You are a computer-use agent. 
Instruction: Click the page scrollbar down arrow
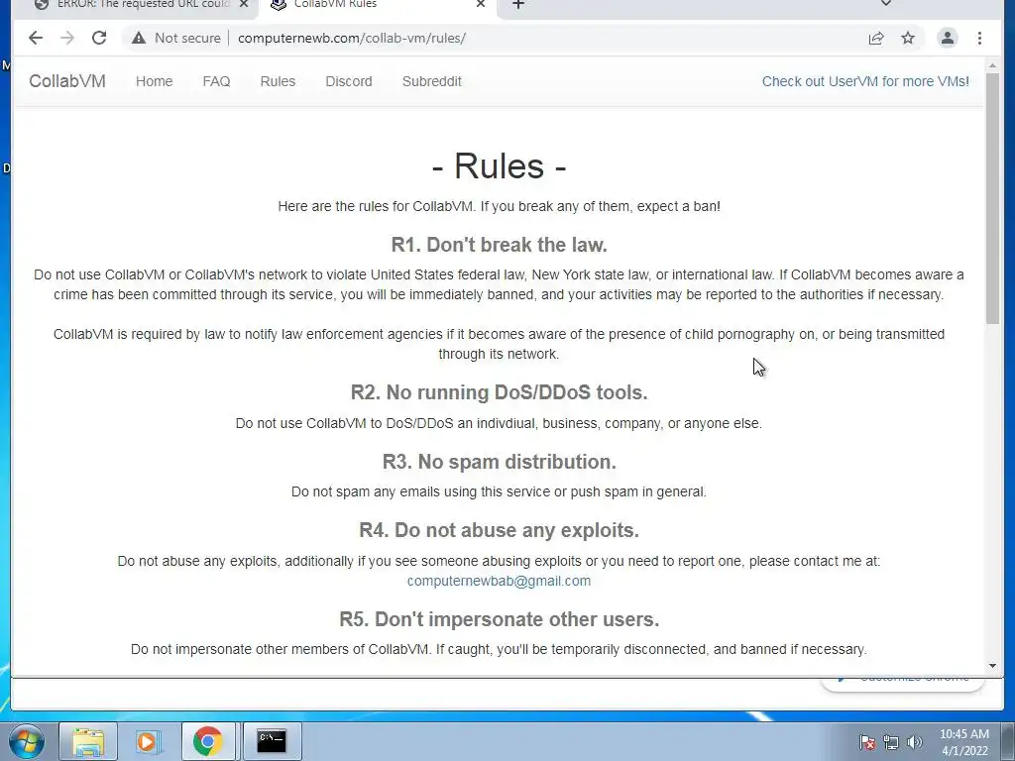(x=992, y=666)
